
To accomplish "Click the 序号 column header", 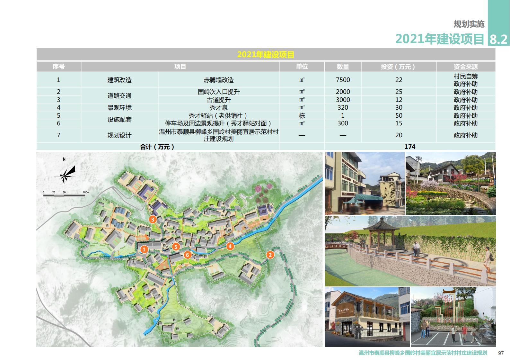I will coord(58,67).
